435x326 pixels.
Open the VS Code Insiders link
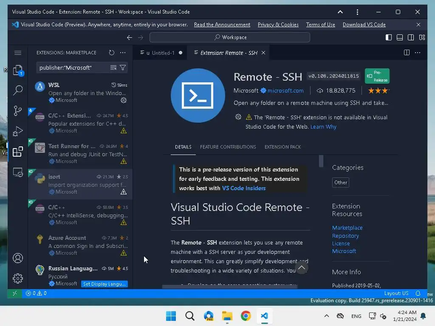[243, 188]
